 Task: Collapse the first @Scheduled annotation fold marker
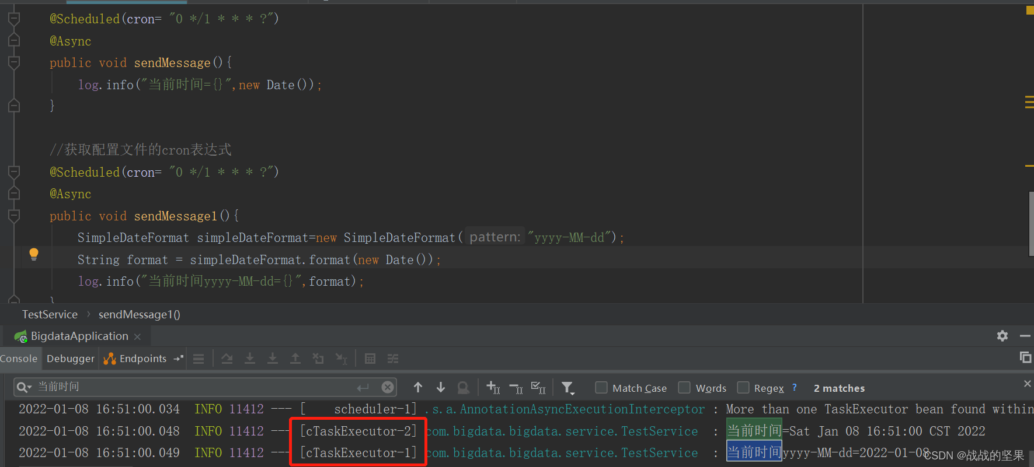pyautogui.click(x=14, y=19)
